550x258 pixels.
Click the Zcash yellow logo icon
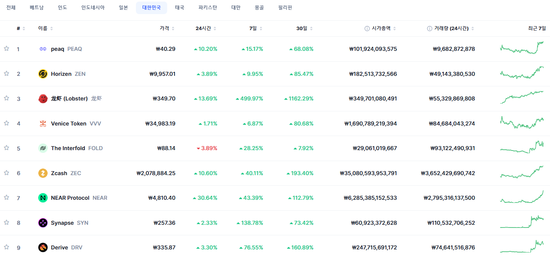pos(43,173)
